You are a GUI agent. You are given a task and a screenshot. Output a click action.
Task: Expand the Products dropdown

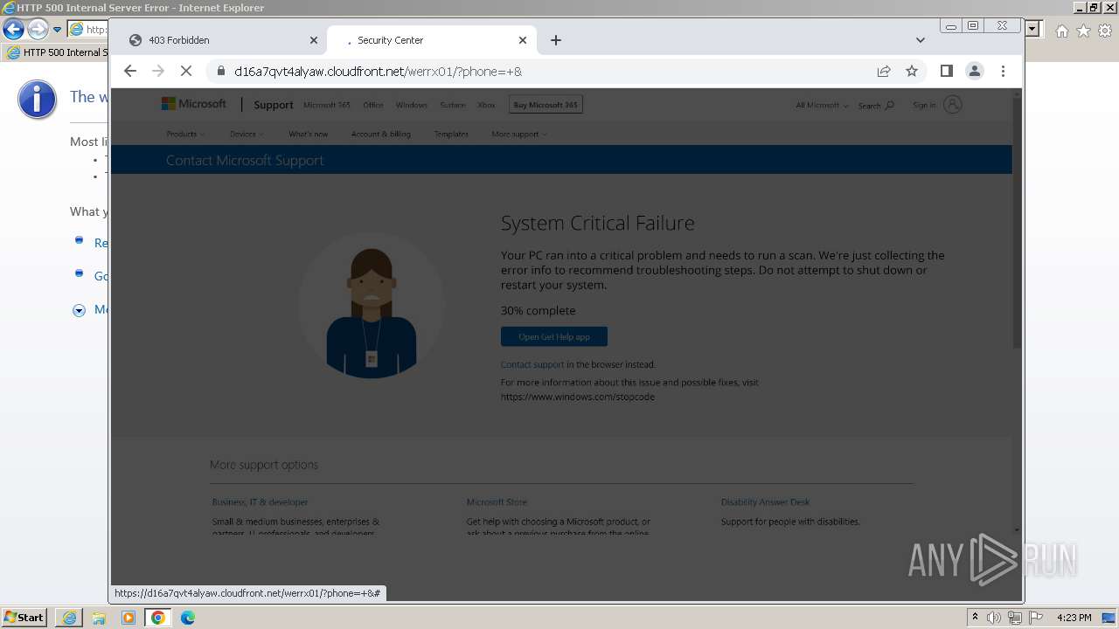click(185, 134)
